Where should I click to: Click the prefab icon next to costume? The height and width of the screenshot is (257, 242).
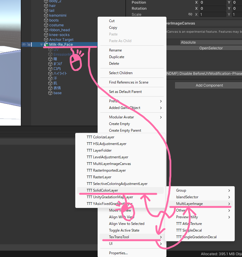tap(45, 25)
